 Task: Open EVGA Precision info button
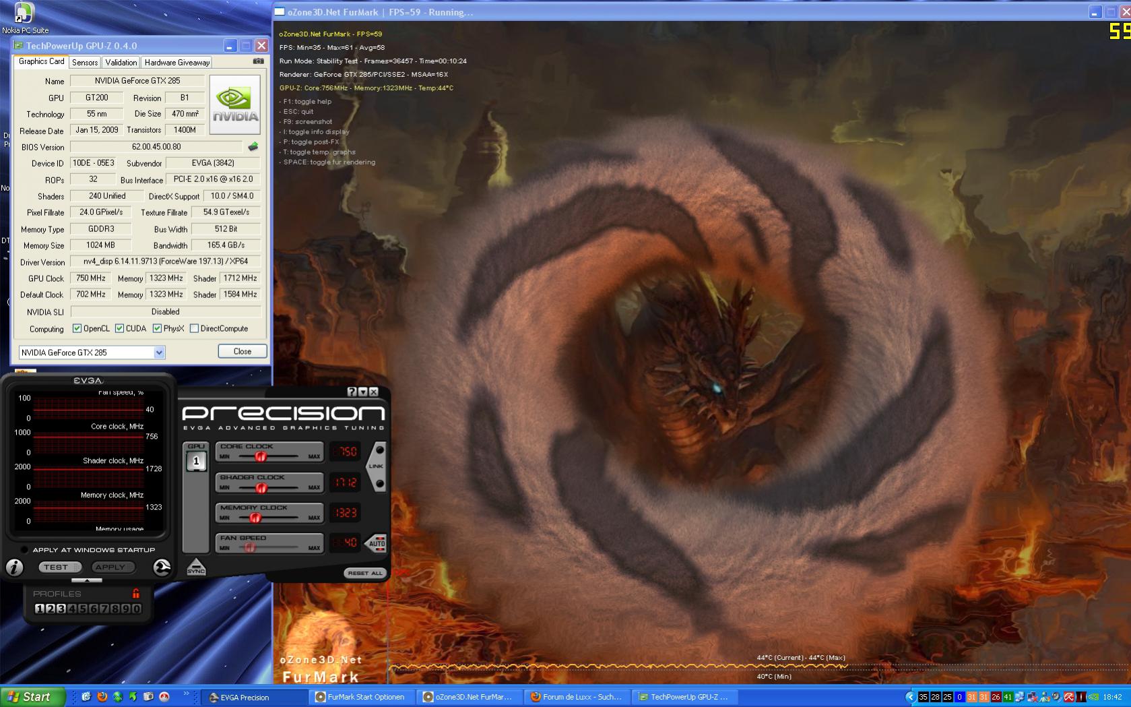tap(14, 567)
